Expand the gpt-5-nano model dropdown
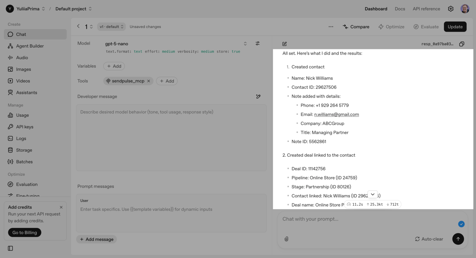The width and height of the screenshot is (476, 258). click(245, 44)
